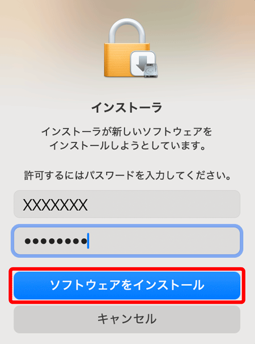Cancel the dialog with キャンセル
The width and height of the screenshot is (255, 344).
coord(127,319)
